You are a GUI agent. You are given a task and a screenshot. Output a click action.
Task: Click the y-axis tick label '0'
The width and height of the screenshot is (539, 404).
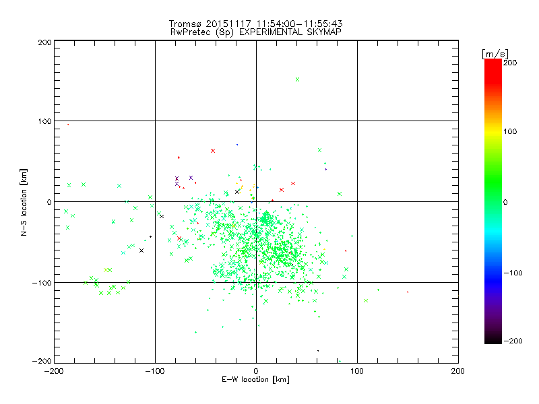coord(49,202)
